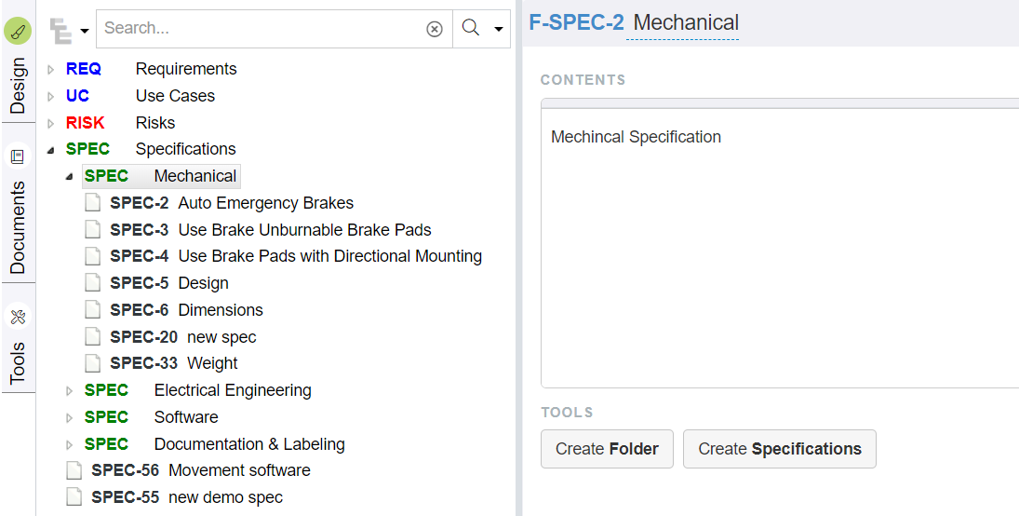The image size is (1019, 516).
Task: Open the Documents book icon
Action: tap(18, 156)
